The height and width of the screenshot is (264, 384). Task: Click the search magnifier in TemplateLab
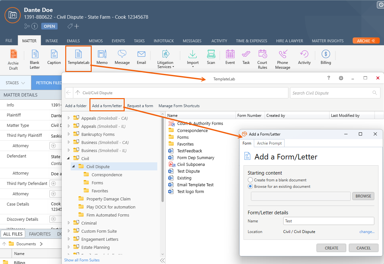pyautogui.click(x=374, y=93)
